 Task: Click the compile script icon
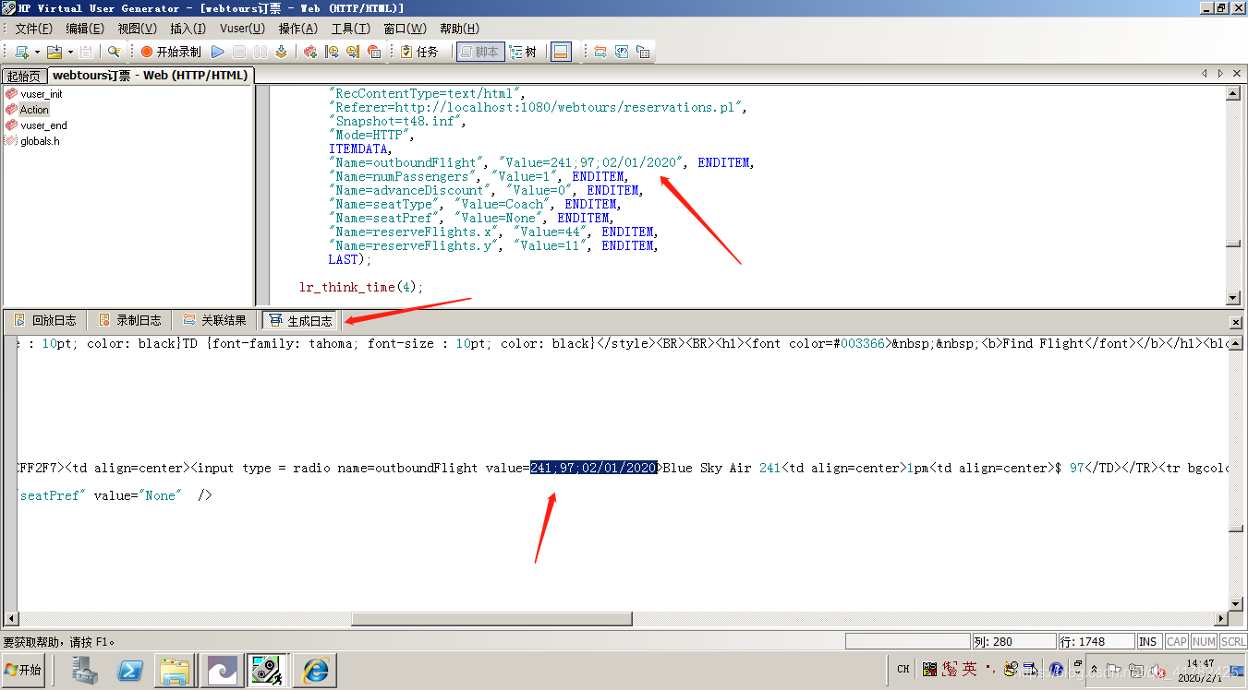click(x=281, y=52)
